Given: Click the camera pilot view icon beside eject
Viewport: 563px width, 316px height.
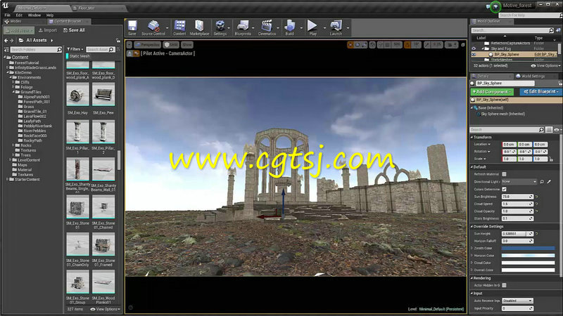Looking at the screenshot, I should (x=137, y=53).
